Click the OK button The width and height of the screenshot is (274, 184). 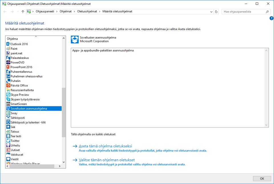click(x=262, y=178)
